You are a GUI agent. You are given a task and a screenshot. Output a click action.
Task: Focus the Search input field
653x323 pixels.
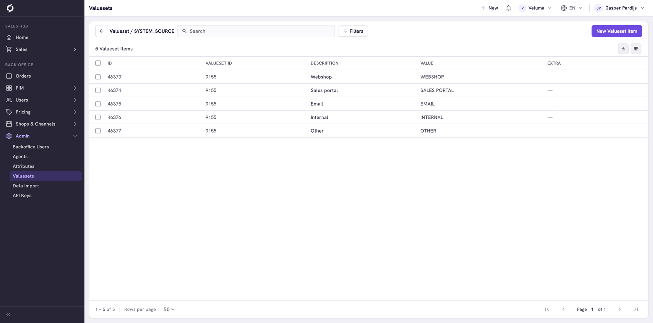point(256,31)
